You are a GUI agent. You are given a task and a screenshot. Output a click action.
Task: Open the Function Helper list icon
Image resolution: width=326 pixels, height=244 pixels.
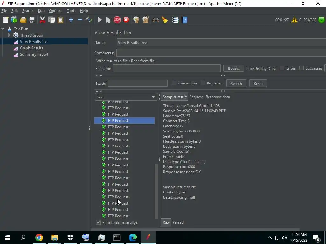[175, 20]
